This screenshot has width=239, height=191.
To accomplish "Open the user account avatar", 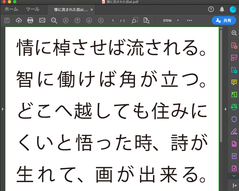I will pos(233,10).
